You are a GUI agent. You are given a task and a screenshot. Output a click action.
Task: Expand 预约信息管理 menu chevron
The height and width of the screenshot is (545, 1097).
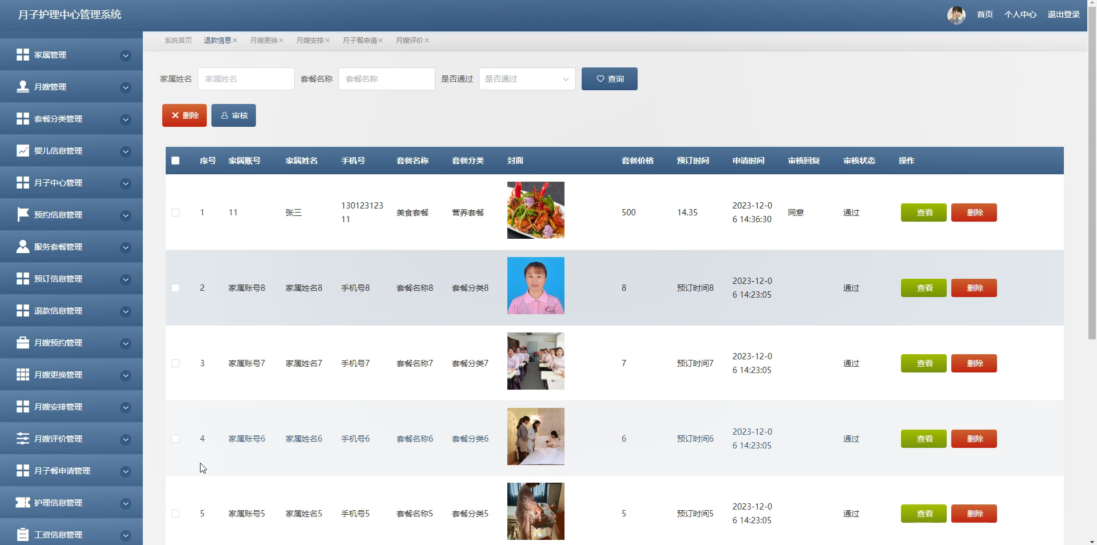tap(126, 215)
